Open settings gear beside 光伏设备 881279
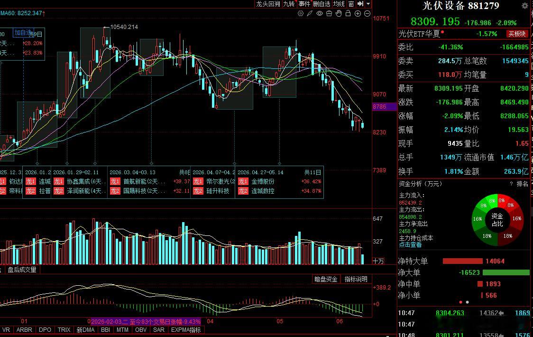Viewport: 533px width, 337px height. [x=525, y=5]
